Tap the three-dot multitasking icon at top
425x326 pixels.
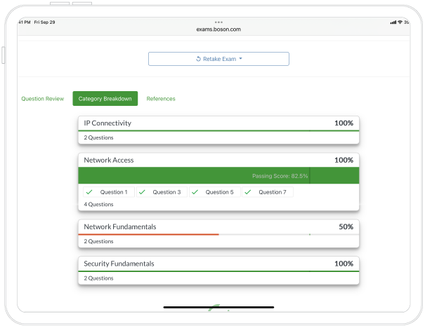coord(218,22)
